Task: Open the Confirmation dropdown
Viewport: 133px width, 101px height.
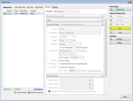Action: tap(80, 33)
